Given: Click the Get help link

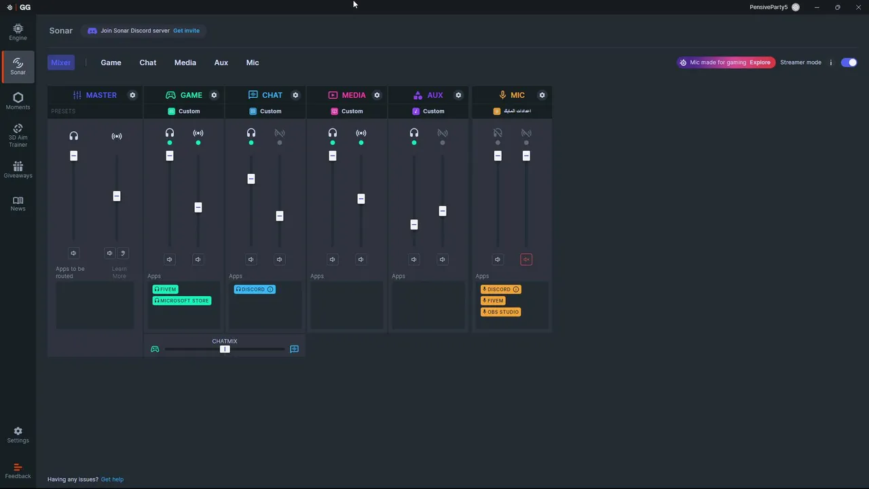Looking at the screenshot, I should click(112, 479).
